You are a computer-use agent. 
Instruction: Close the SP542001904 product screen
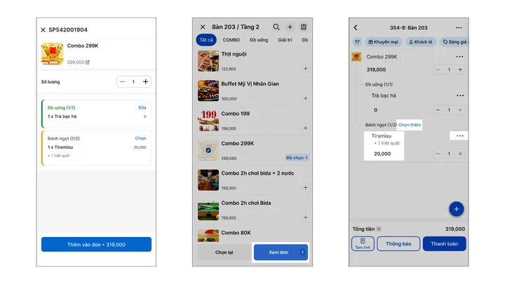point(43,30)
